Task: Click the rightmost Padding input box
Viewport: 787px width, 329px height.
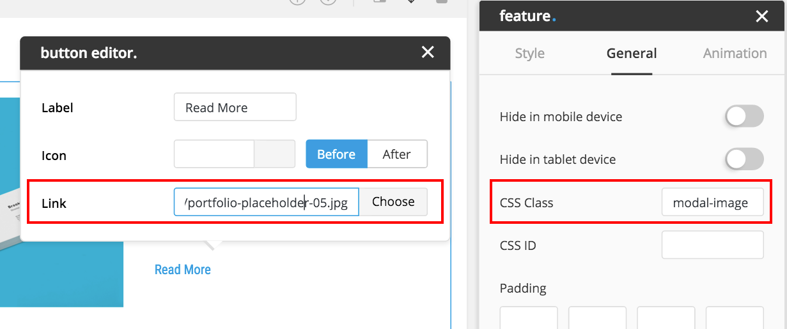Action: [x=735, y=318]
